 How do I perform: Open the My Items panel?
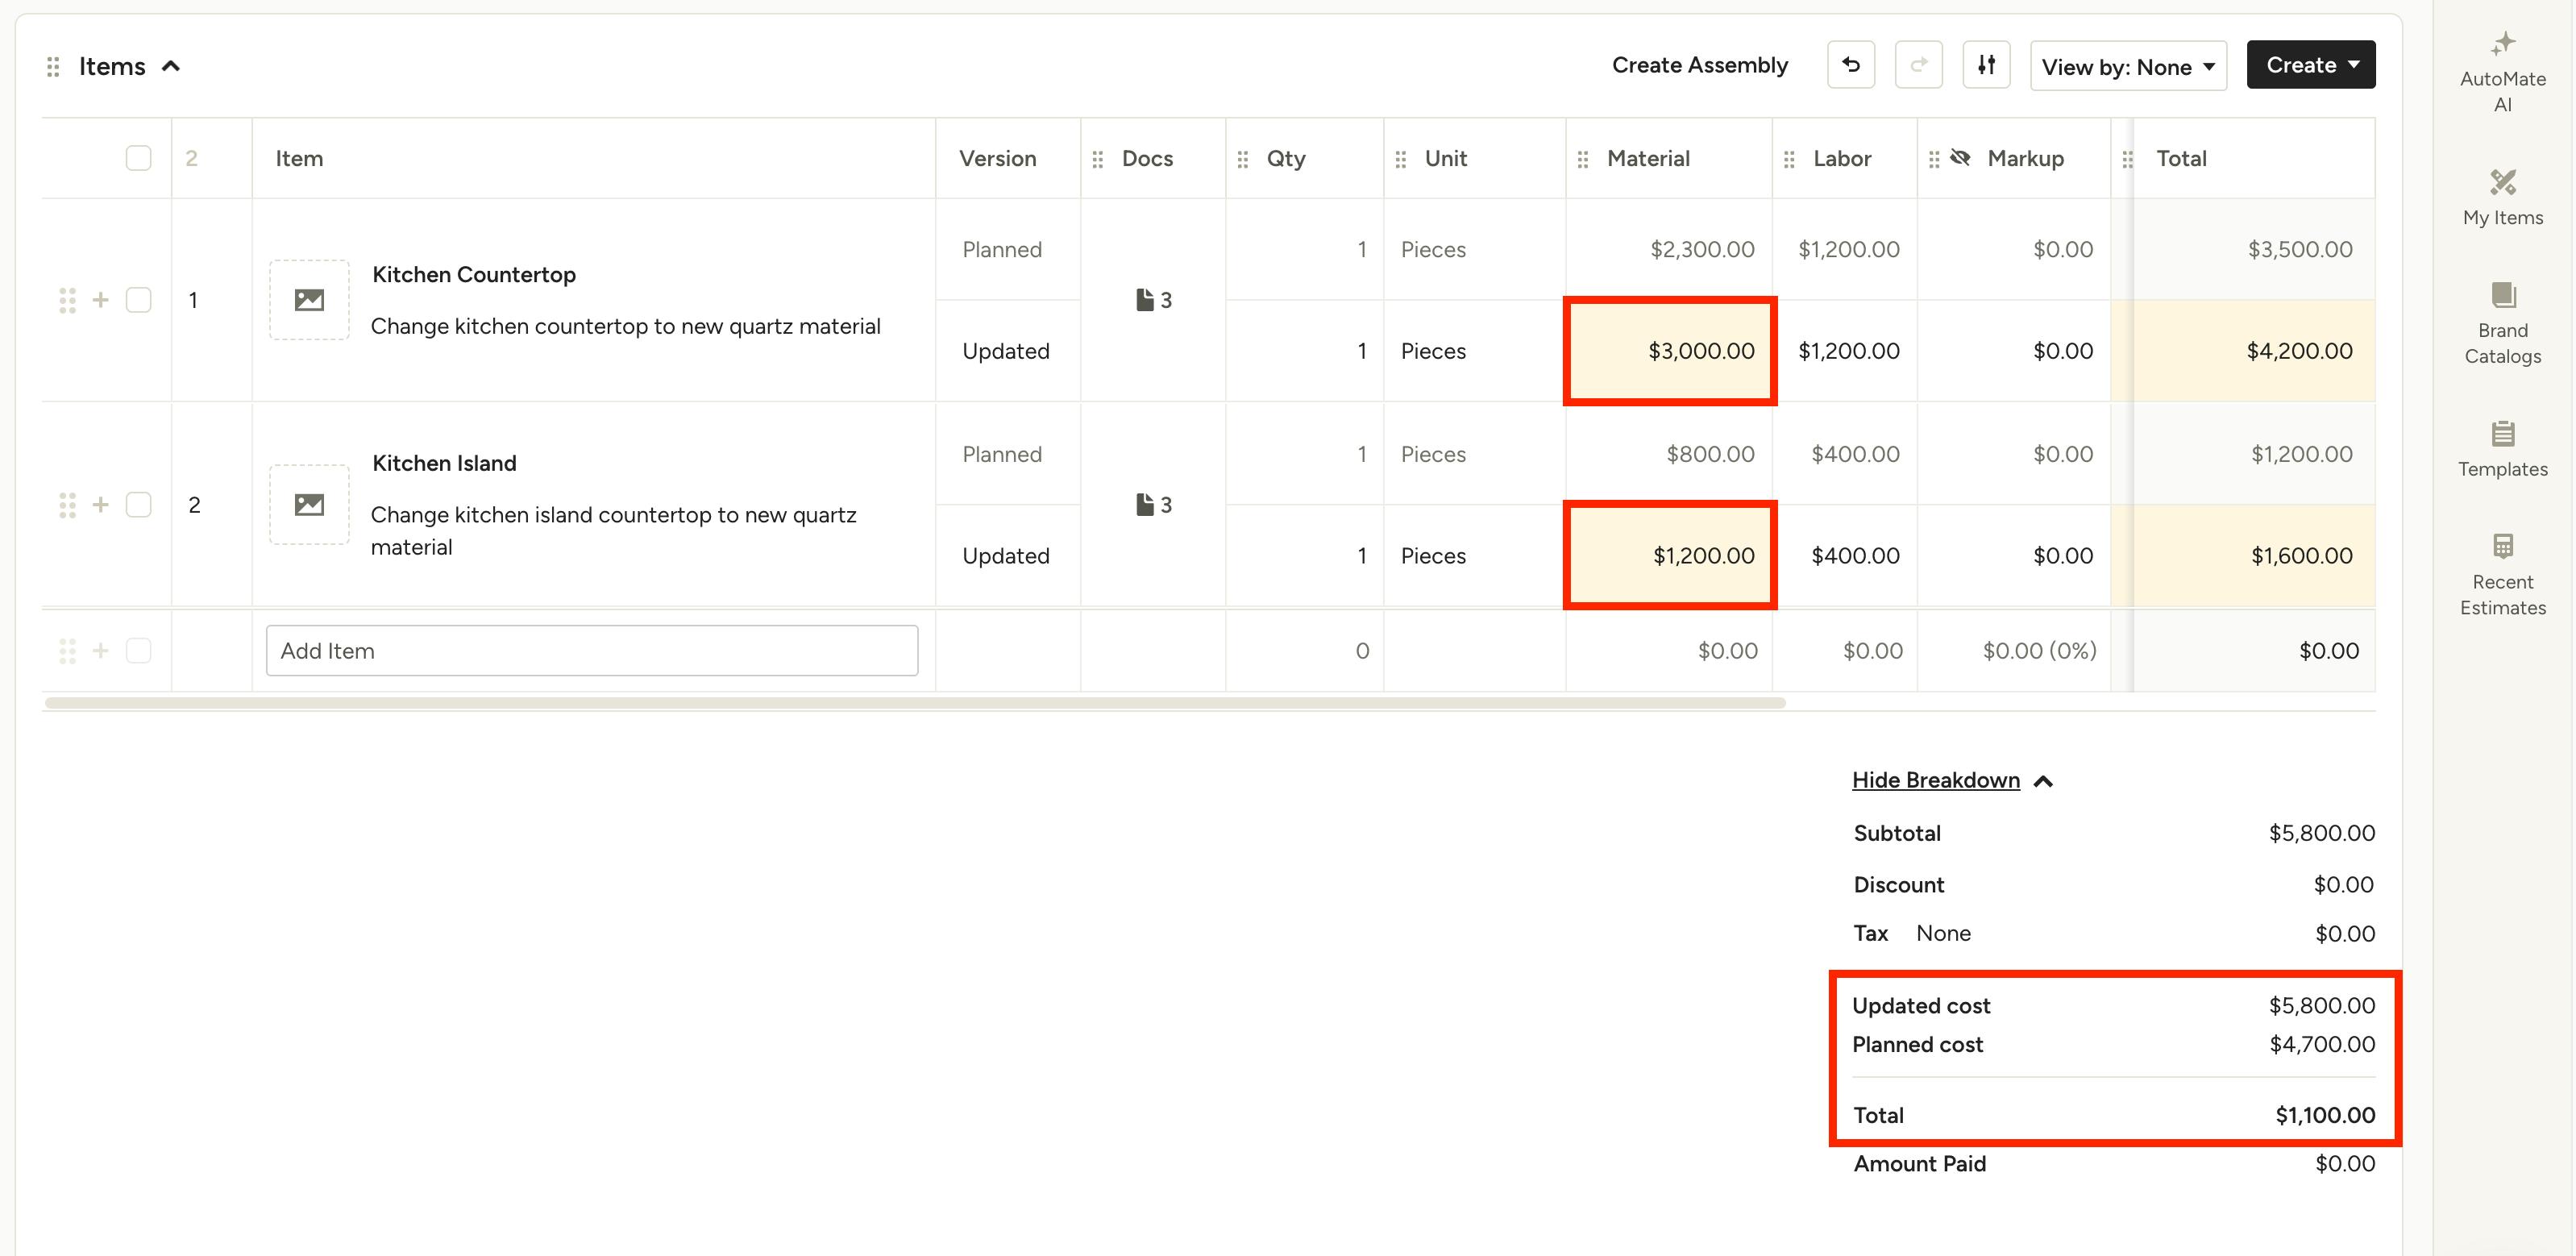click(2502, 197)
